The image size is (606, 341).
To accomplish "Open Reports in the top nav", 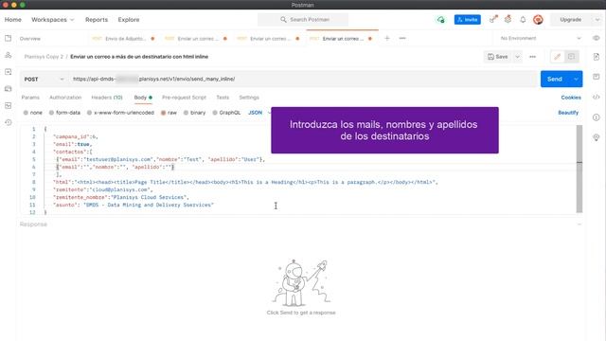I will pyautogui.click(x=97, y=19).
